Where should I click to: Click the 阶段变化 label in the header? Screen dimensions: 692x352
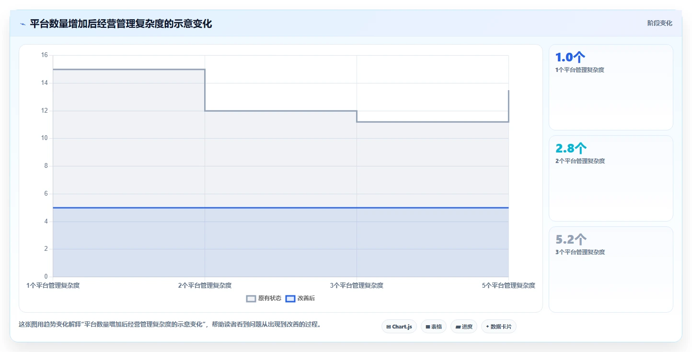pos(660,23)
